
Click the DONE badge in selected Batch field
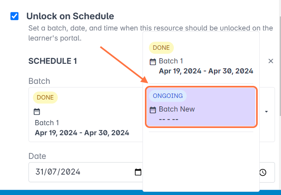point(45,97)
